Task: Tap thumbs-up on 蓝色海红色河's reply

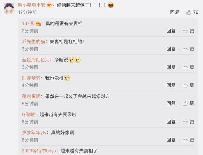Action: [185, 67]
